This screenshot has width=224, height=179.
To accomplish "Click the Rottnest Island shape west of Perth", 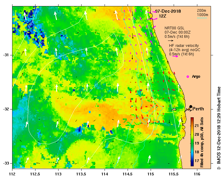I will (174, 109).
